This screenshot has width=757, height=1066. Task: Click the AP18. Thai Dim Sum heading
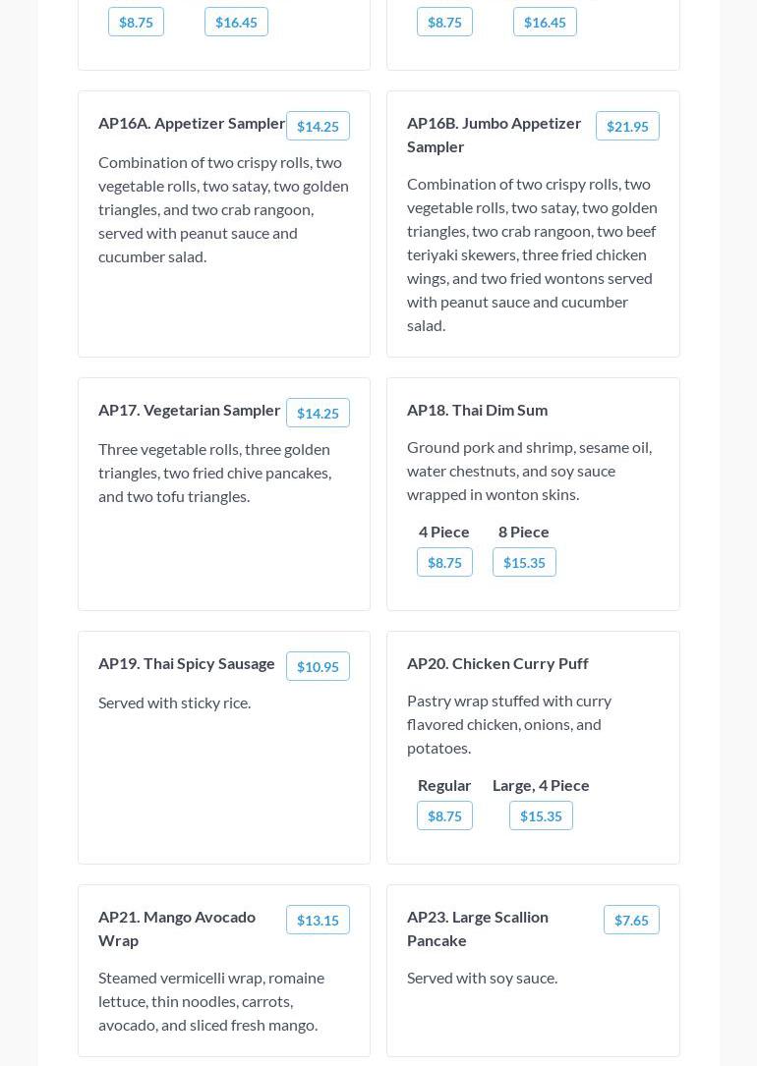point(477,410)
